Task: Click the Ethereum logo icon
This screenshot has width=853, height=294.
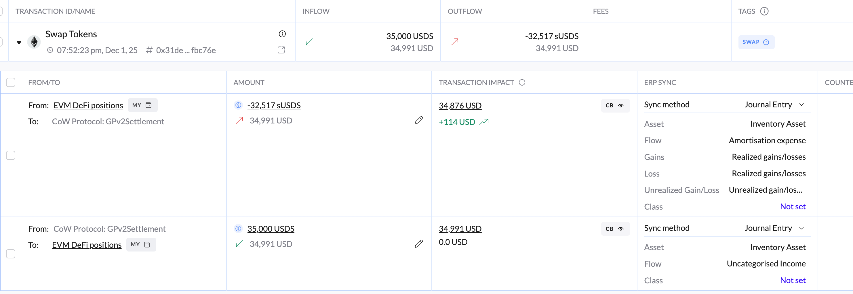Action: (34, 42)
